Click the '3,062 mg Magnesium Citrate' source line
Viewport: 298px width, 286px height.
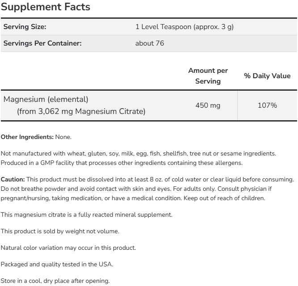(x=81, y=111)
